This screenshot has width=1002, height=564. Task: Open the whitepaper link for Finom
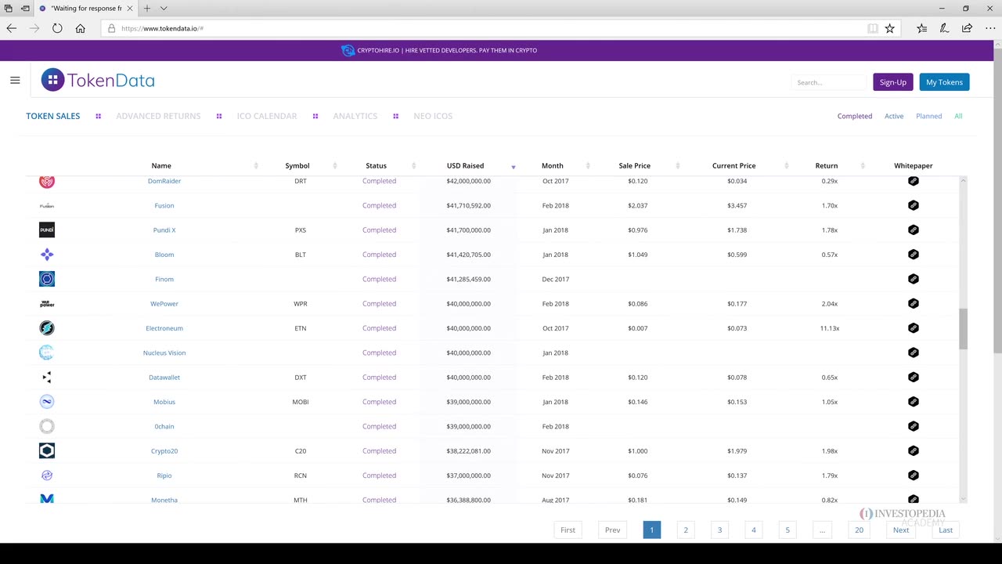click(913, 279)
